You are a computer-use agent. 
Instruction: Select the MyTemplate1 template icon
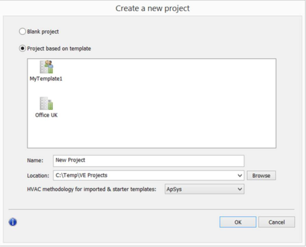coord(46,66)
